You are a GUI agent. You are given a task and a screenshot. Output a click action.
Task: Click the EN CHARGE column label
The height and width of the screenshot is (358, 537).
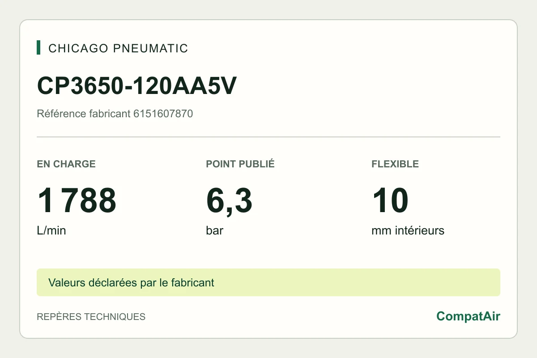(x=66, y=164)
